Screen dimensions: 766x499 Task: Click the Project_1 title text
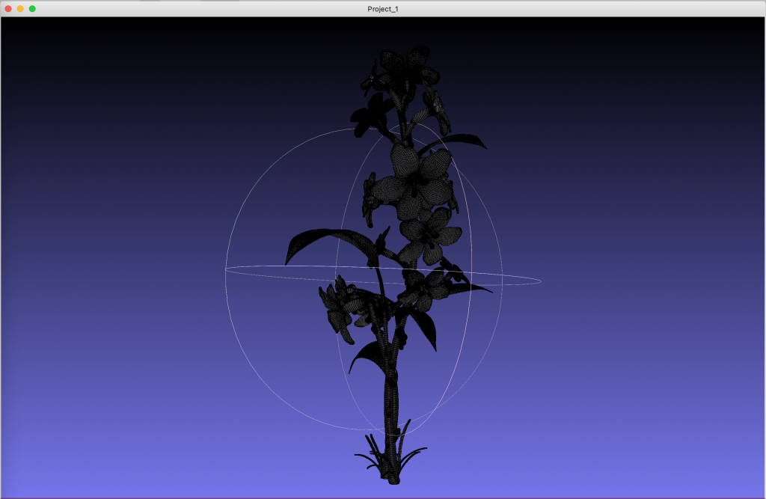(x=383, y=9)
